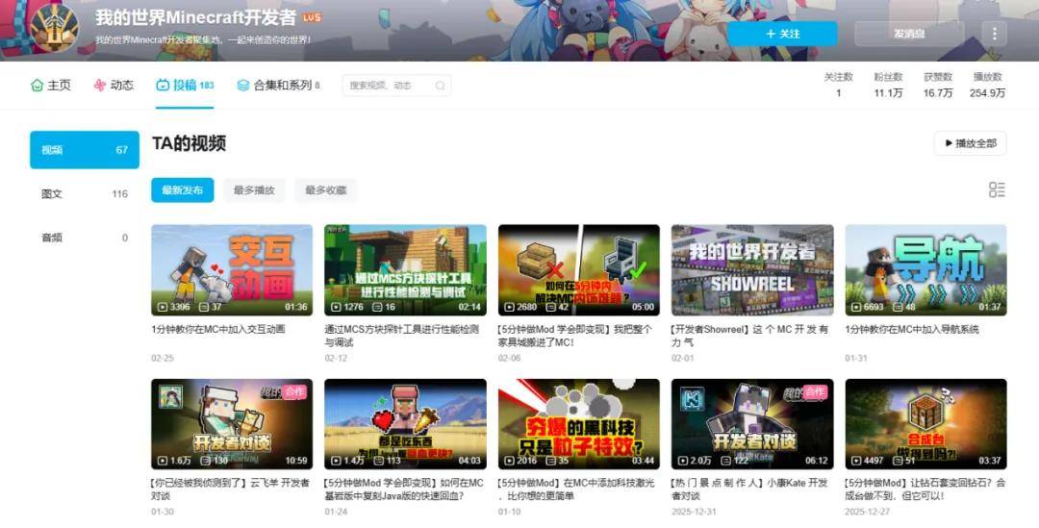Open title 如何在MC基岩版中复刻Java版的快速回血
Viewport: 1039px width, 528px height.
404,490
